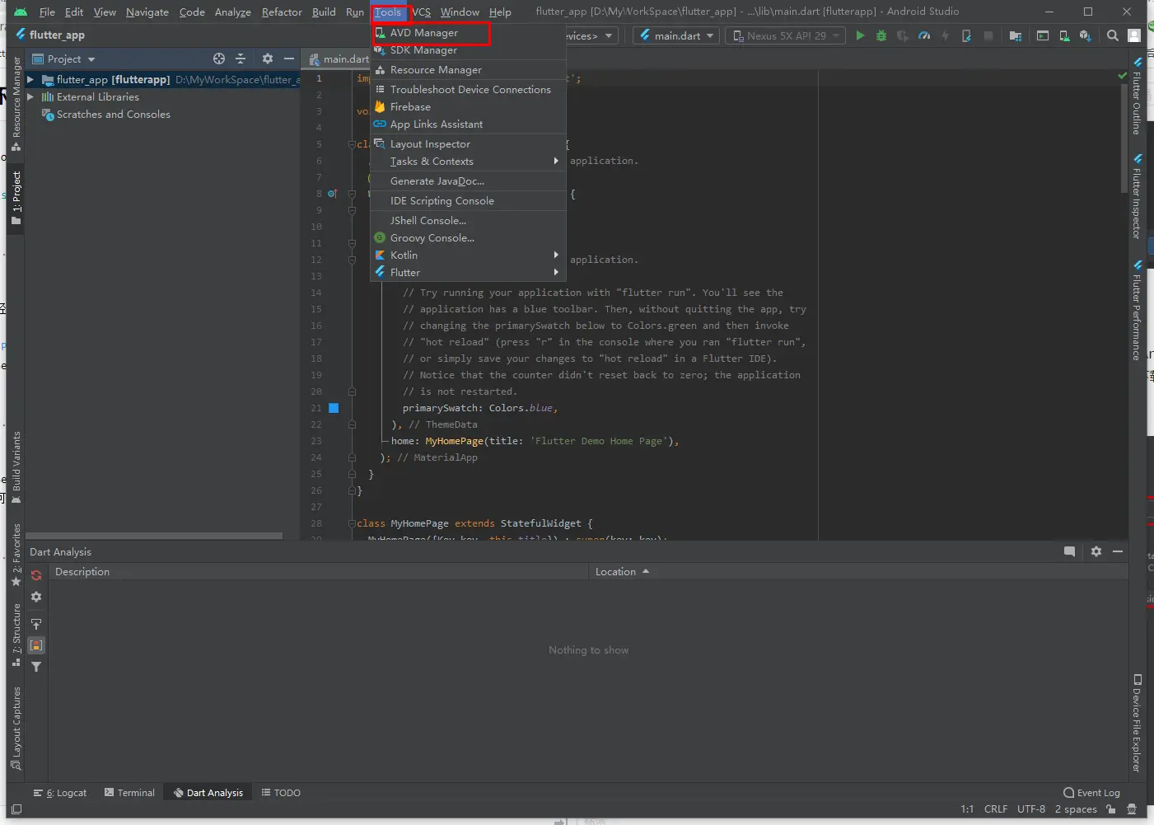This screenshot has width=1154, height=825.
Task: Click the Dart Analysis restart icon
Action: point(36,575)
